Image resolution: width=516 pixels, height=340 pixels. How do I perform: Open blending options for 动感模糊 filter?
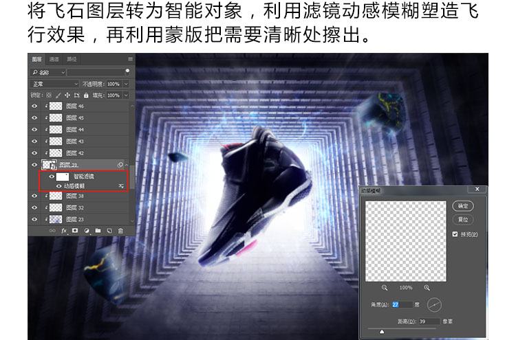121,186
